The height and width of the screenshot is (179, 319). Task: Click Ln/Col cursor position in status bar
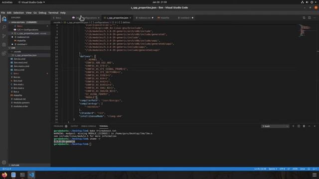260,169
